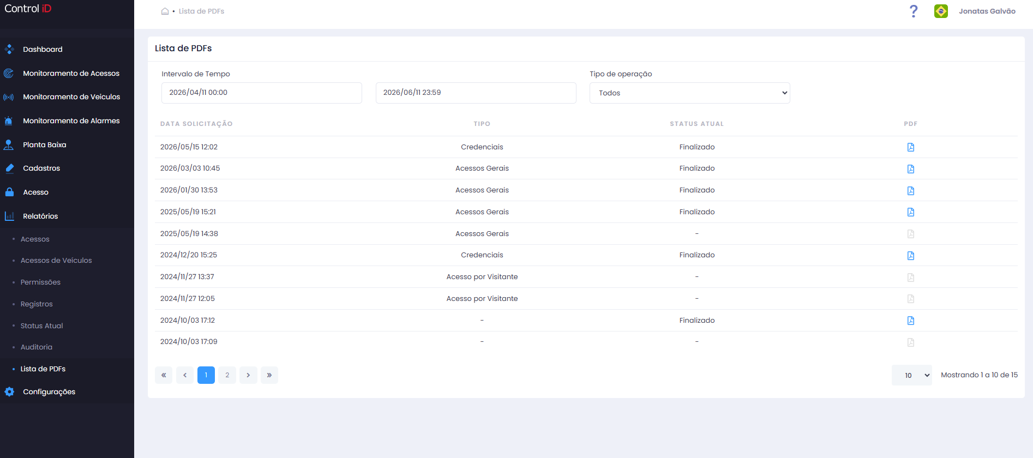Image resolution: width=1033 pixels, height=458 pixels.
Task: Edit end date field 2026/06/11 23:59
Action: [x=476, y=93]
